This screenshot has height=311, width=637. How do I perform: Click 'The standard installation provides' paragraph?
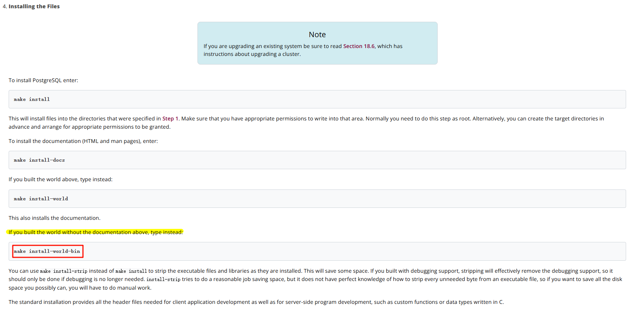coord(256,302)
